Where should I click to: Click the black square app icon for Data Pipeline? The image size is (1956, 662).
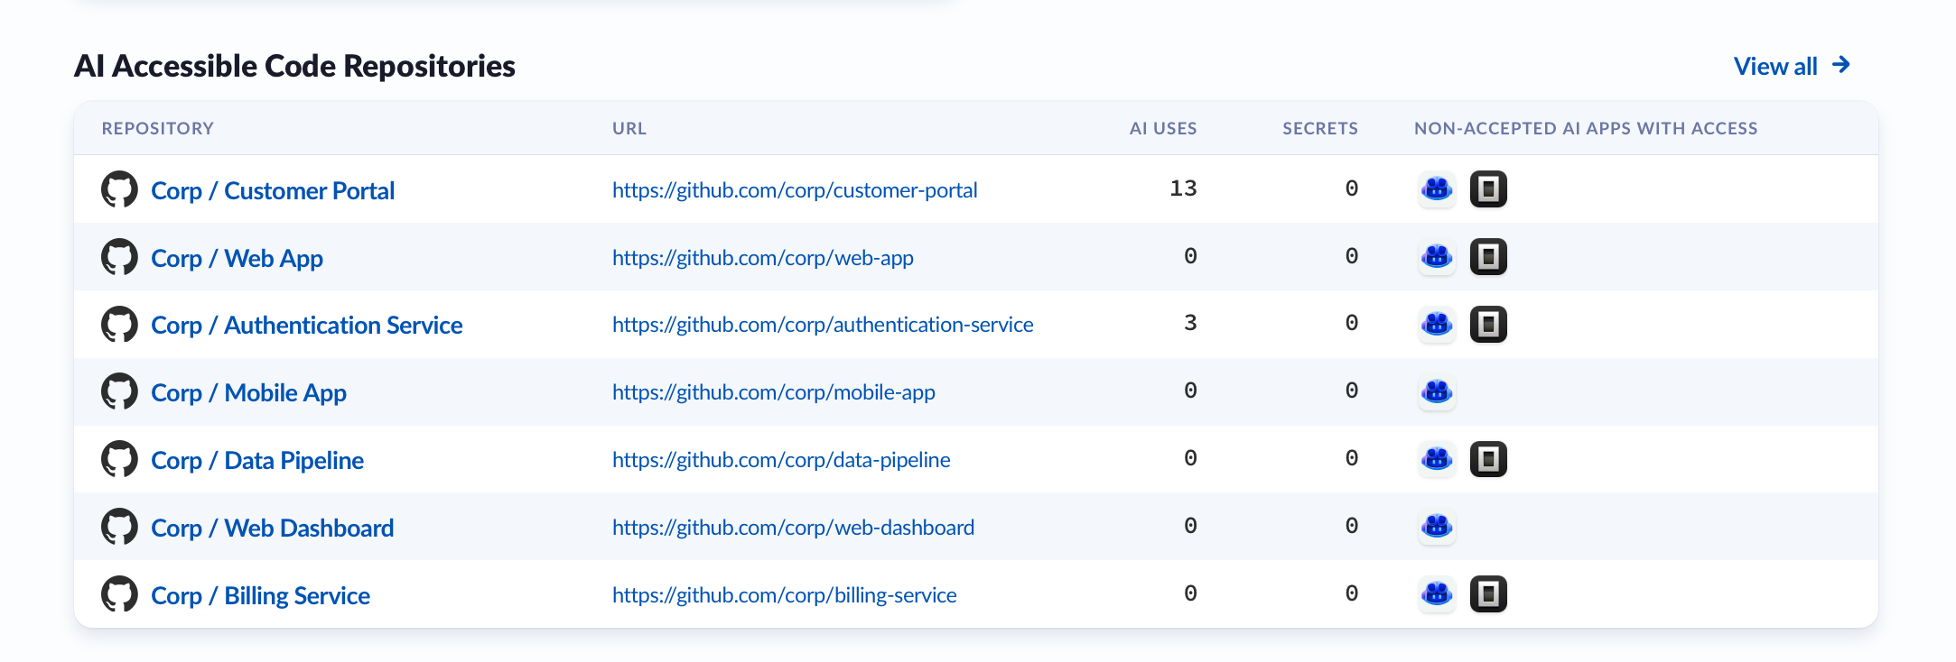coord(1488,459)
